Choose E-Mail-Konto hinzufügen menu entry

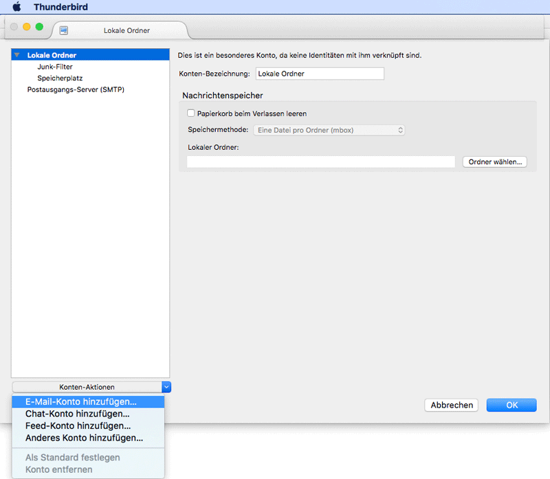[x=80, y=402]
